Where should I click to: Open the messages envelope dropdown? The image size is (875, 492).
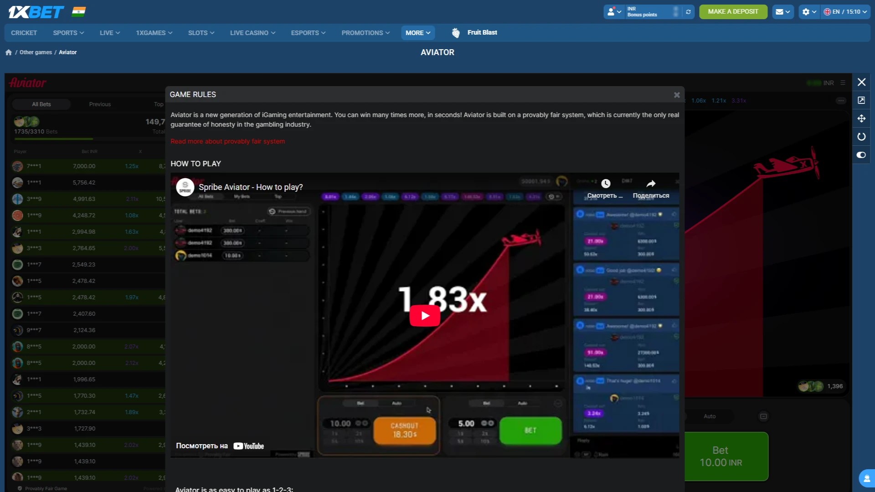(x=783, y=12)
